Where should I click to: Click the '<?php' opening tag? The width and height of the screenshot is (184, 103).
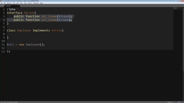click(11, 9)
